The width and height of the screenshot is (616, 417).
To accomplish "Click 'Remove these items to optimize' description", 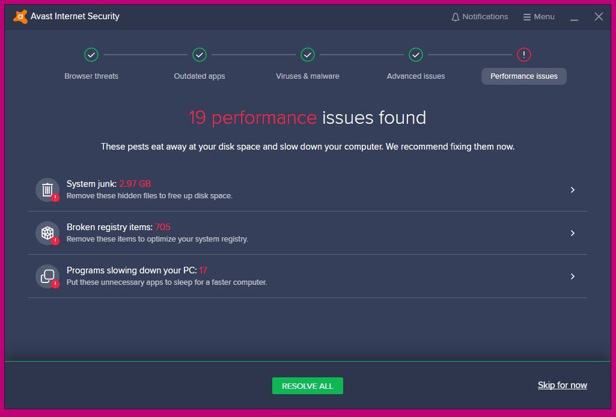I will [x=157, y=239].
